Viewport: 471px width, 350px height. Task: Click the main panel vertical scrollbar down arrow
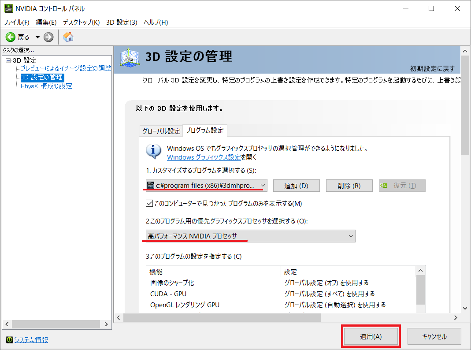(x=465, y=308)
